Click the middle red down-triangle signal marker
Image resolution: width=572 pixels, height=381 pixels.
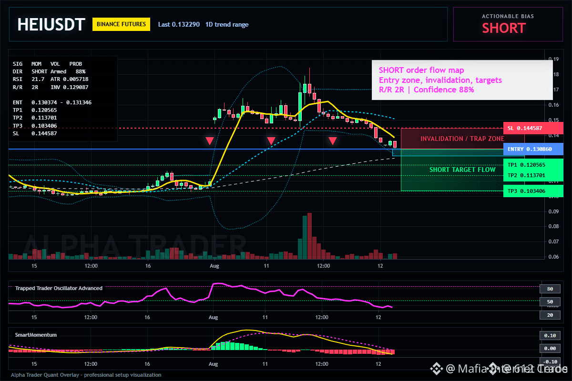point(271,140)
